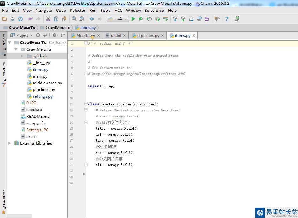
Task: Click the Collapse All icon in Project panel
Action: tap(45, 35)
